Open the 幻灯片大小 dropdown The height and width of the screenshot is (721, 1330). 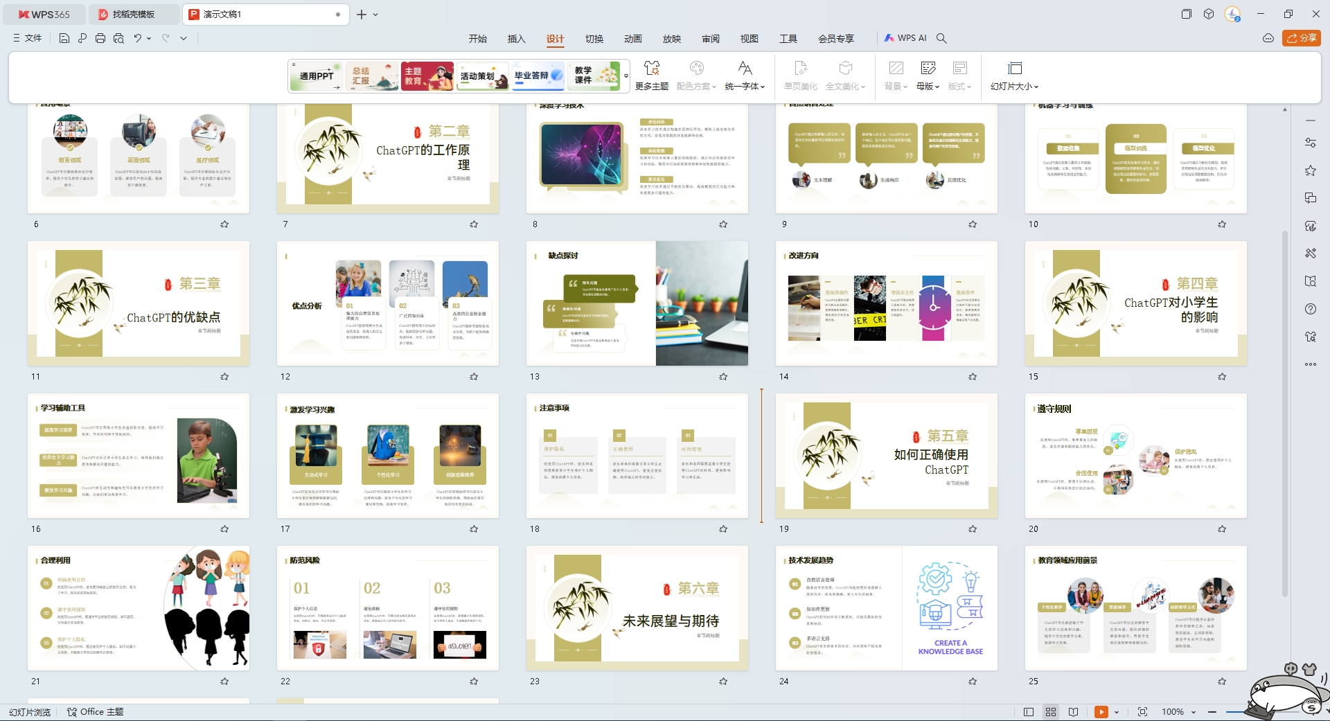tap(1015, 76)
